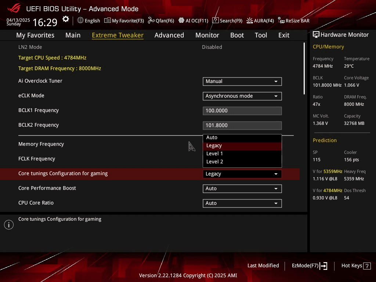Open My Favorite(F3) list icon
This screenshot has width=376, height=282.
click(108, 21)
